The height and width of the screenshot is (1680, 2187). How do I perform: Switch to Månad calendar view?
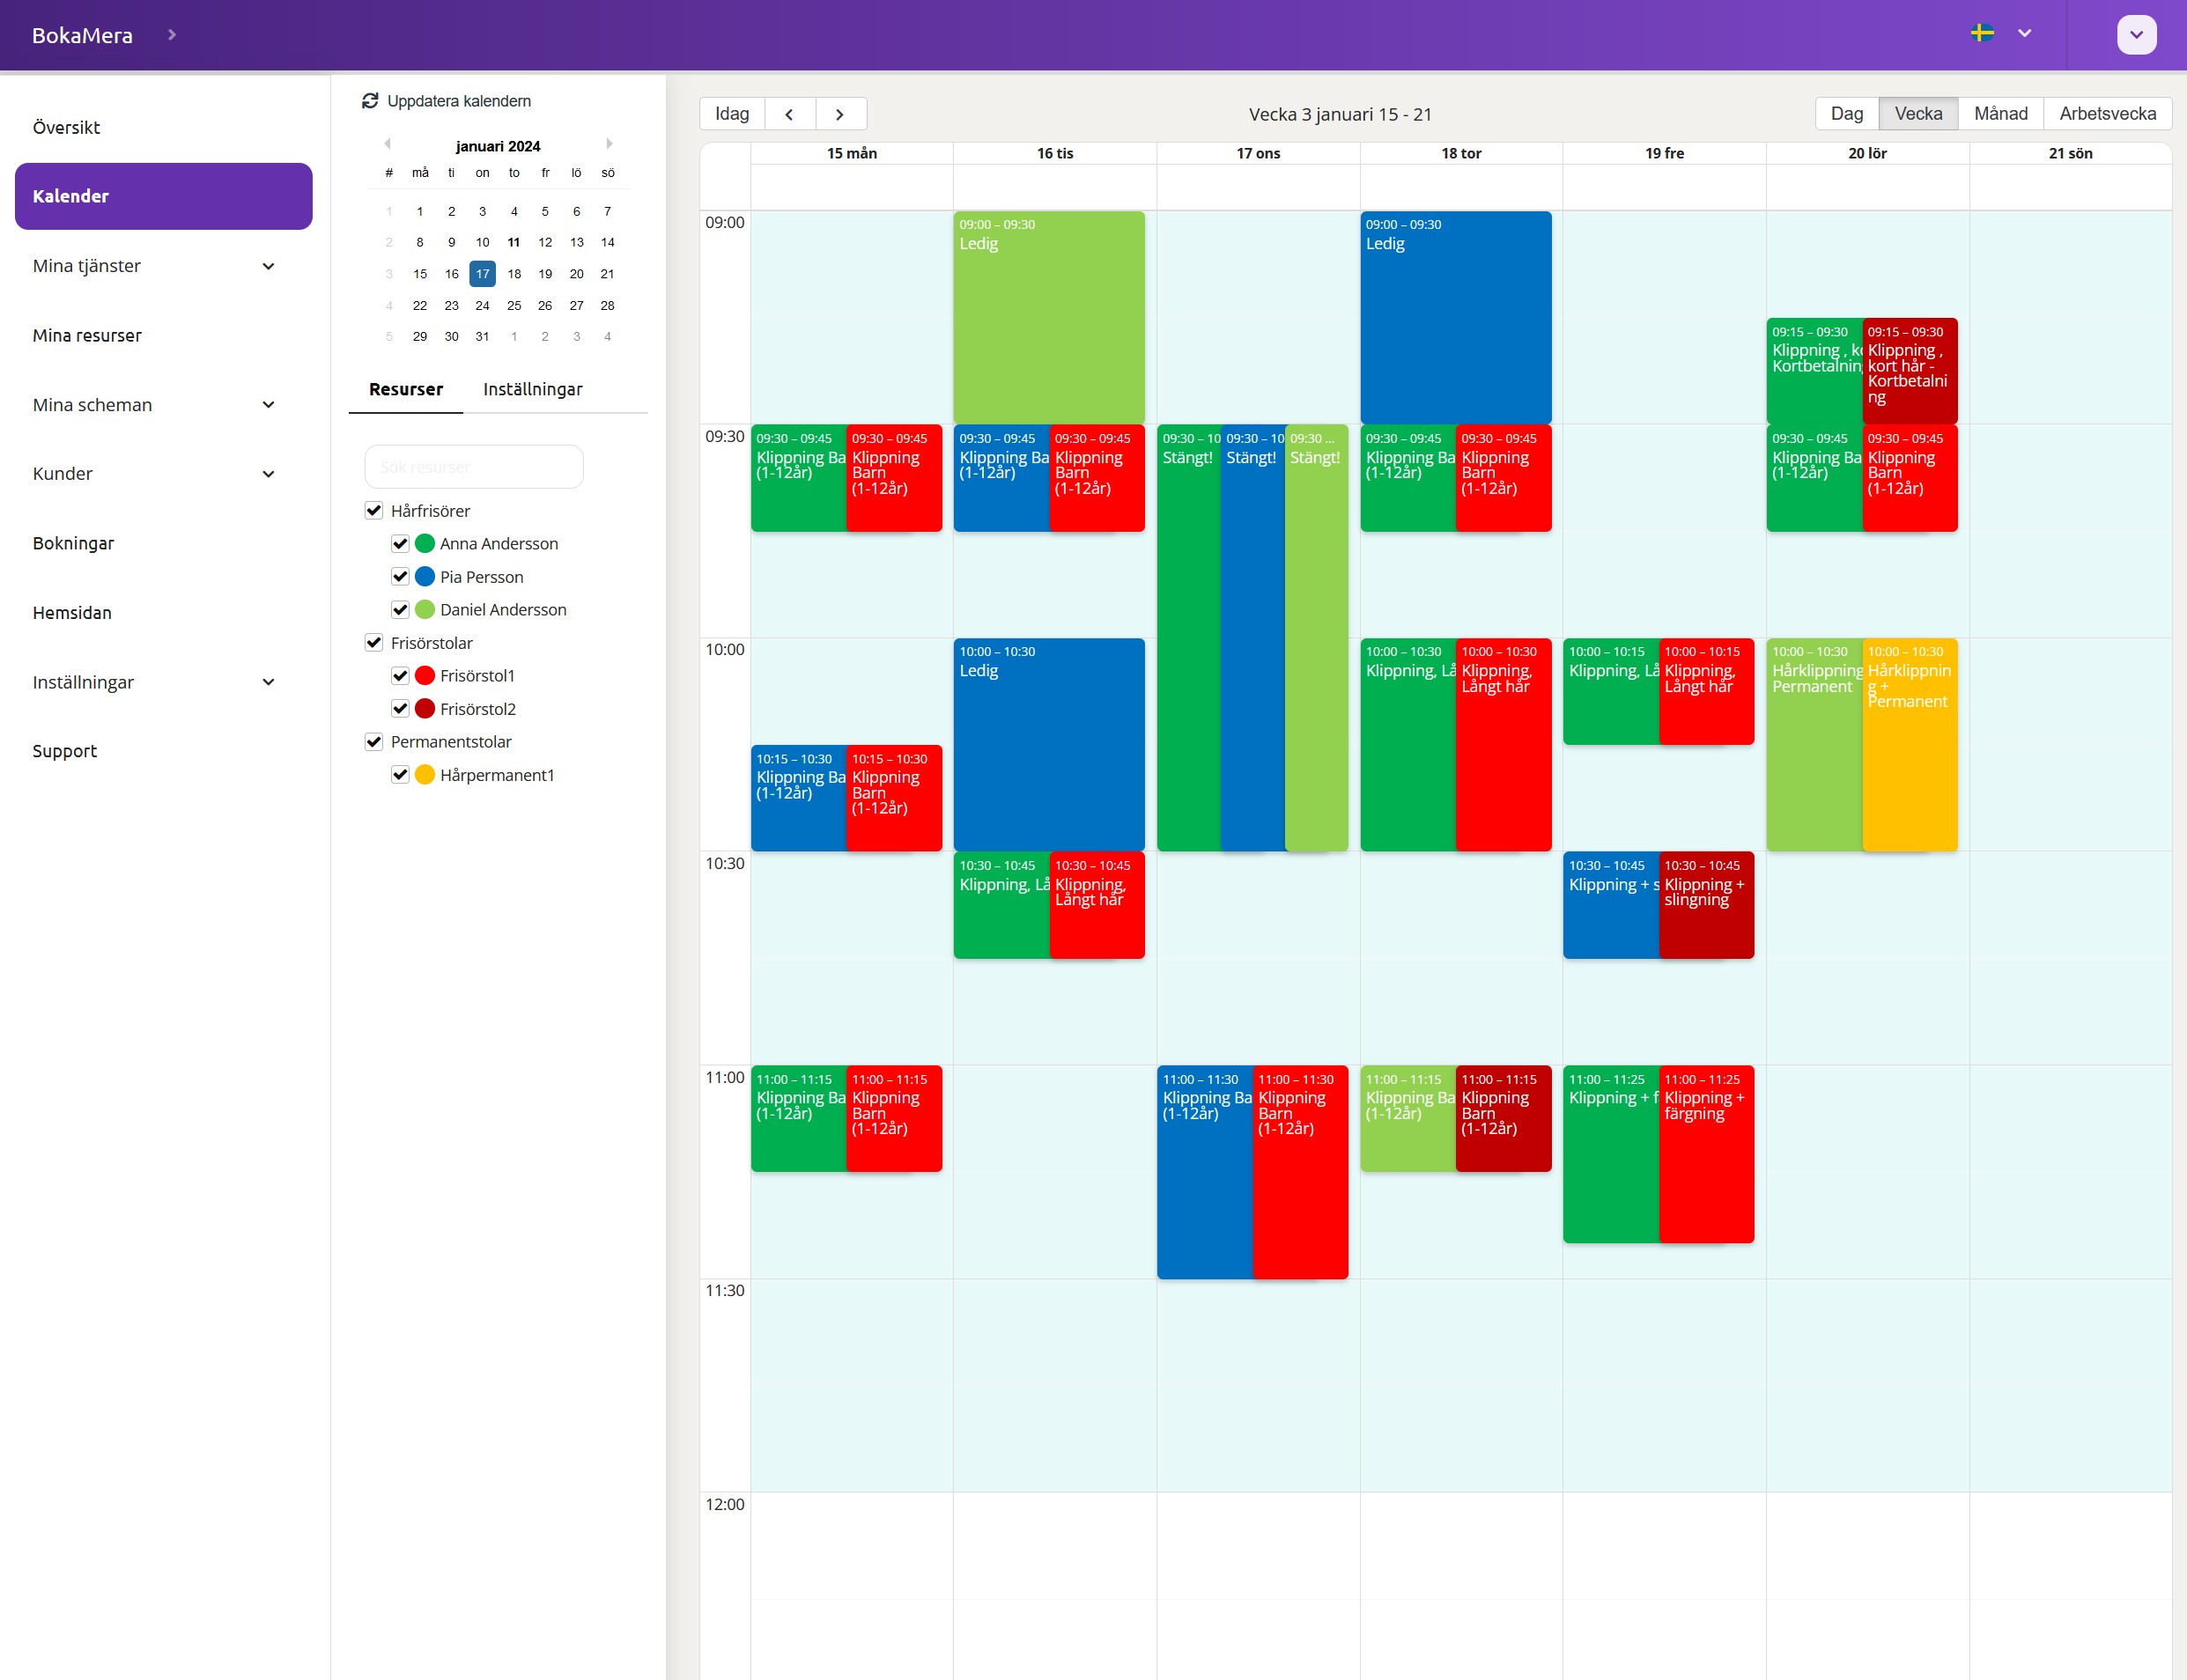click(2000, 114)
